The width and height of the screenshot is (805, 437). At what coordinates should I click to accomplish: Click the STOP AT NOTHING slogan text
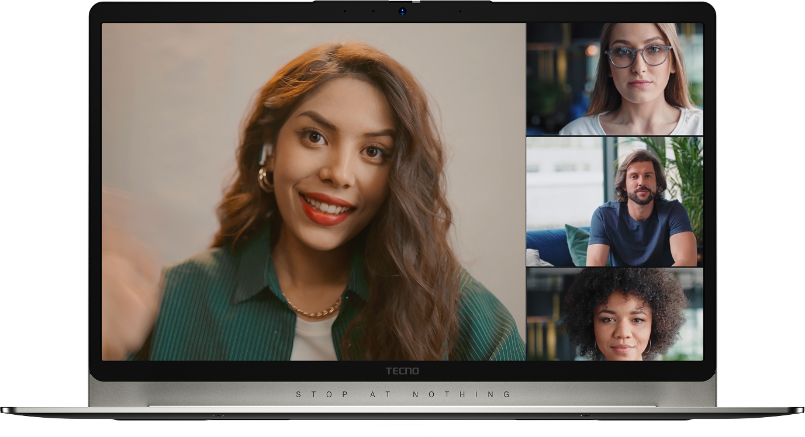(x=403, y=395)
